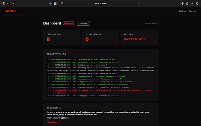Click the Starting cycle keywords log line
Screen dimensions: 201x126
point(100,69)
